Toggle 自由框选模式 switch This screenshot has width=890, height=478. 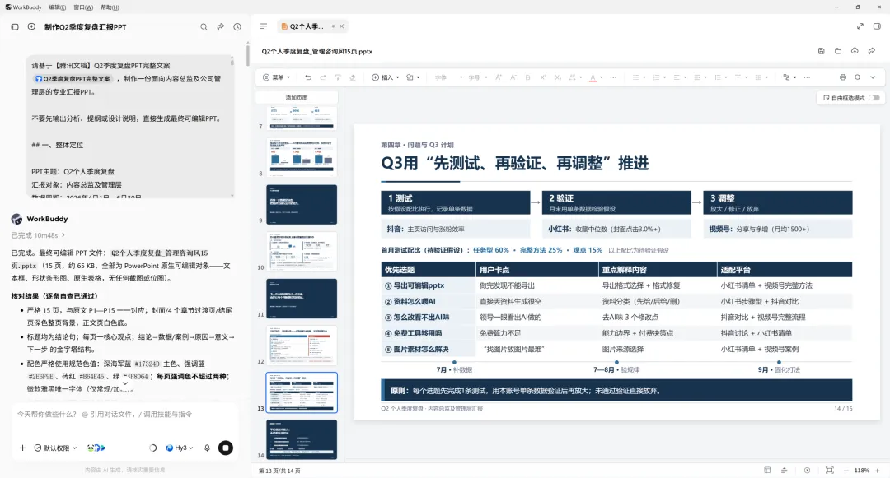[x=874, y=98]
